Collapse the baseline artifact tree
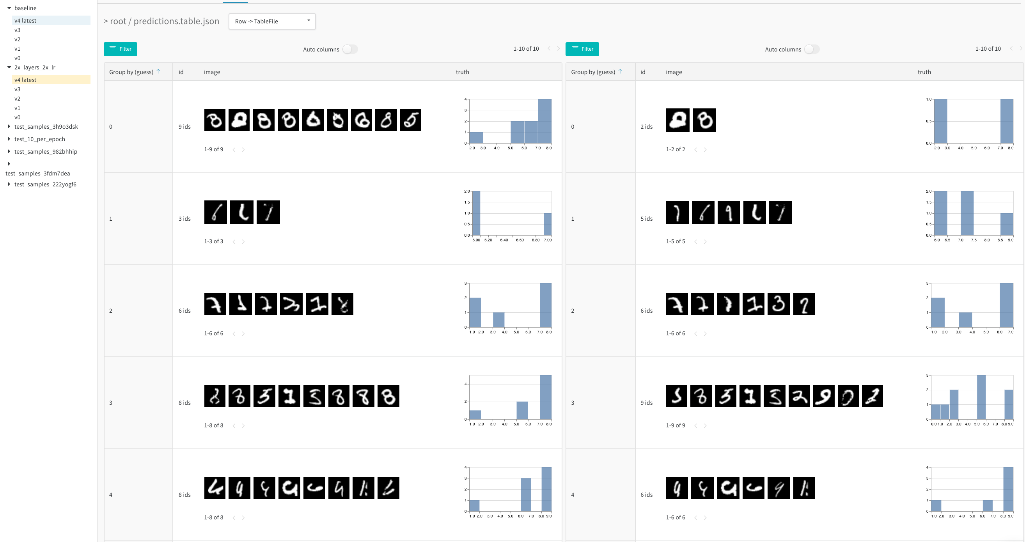1025x542 pixels. click(9, 8)
